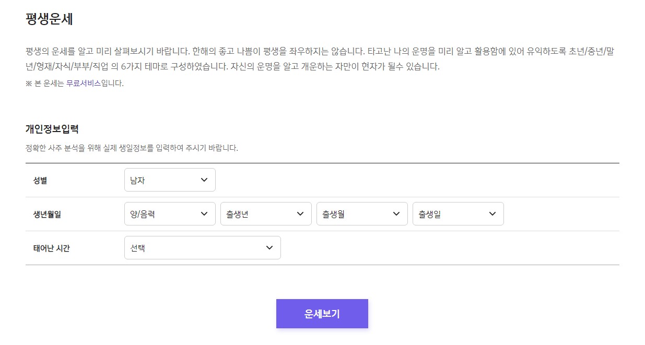Open the birth month selector
645x345 pixels.
[x=362, y=213]
